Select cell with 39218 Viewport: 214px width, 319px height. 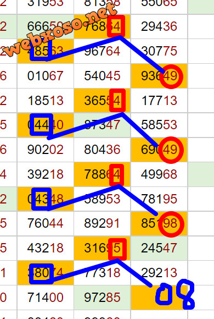pos(46,174)
